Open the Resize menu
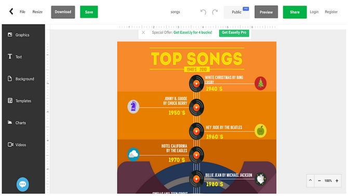348x196 pixels. pyautogui.click(x=37, y=12)
